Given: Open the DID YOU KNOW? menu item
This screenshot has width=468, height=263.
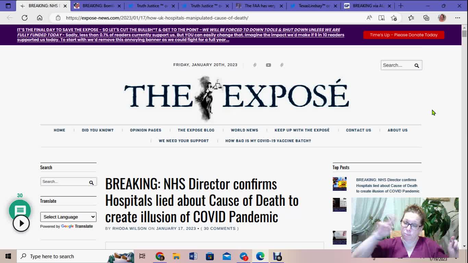Looking at the screenshot, I should click(x=98, y=130).
